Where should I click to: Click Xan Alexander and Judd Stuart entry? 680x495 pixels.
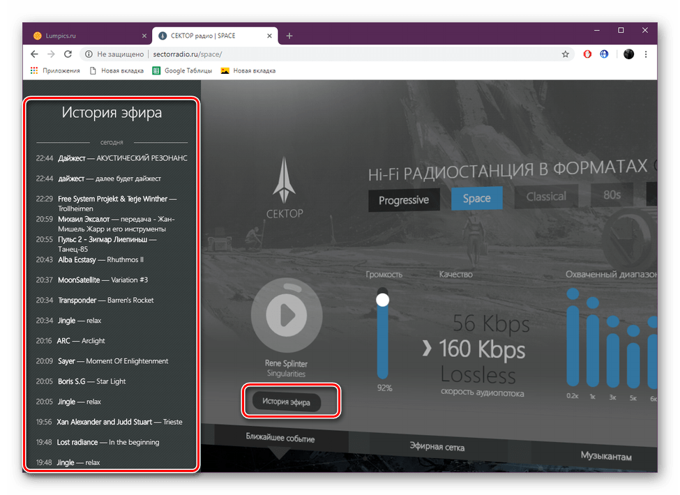(x=109, y=422)
